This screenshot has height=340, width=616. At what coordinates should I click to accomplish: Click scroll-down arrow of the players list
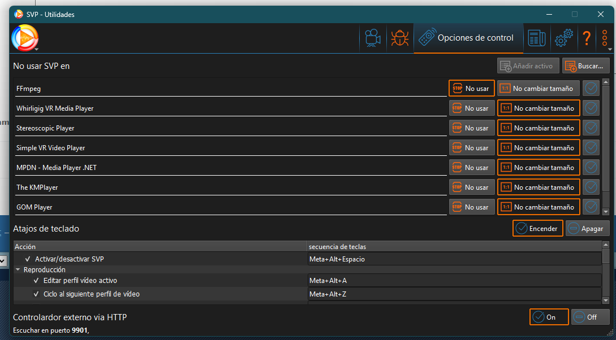point(606,212)
